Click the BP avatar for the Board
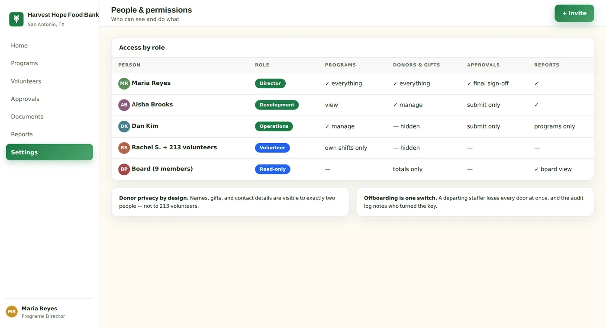 (x=124, y=169)
